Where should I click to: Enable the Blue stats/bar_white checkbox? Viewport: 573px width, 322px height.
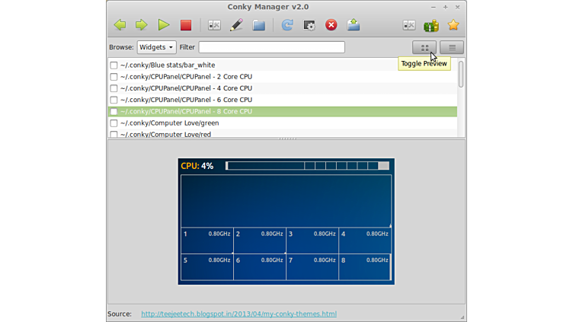(114, 65)
